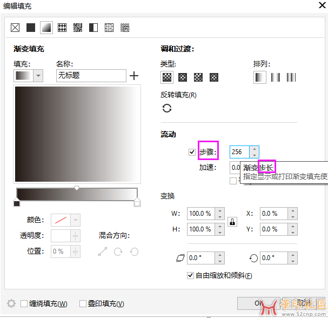
Task: Click the linear blend direction icon
Action: pyautogui.click(x=103, y=251)
